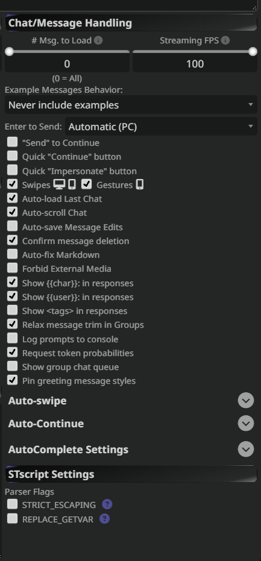Click info icon next to # Msg. to Load
This screenshot has height=561, width=261.
pos(98,40)
